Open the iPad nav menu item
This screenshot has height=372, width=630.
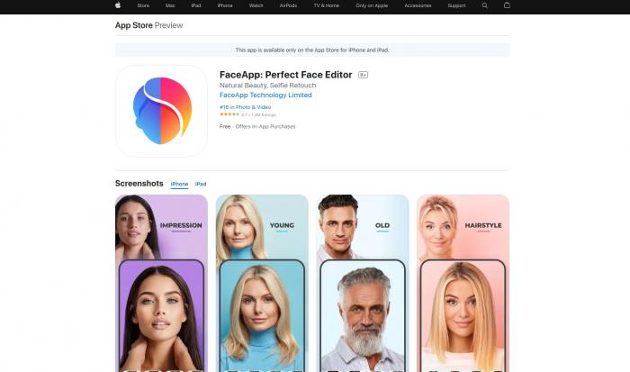(196, 5)
